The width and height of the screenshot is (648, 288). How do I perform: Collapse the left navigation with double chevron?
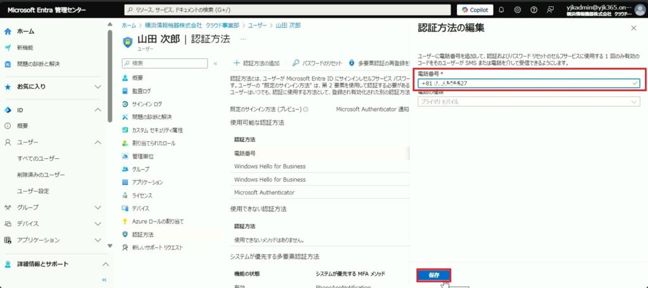pyautogui.click(x=104, y=280)
